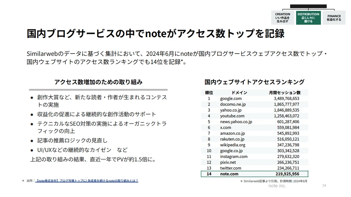351x197 pixels.
Task: Click the bold value 219,925,956
Action: point(287,174)
